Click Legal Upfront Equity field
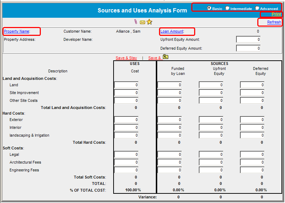This screenshot has height=203, width=285. 211,154
